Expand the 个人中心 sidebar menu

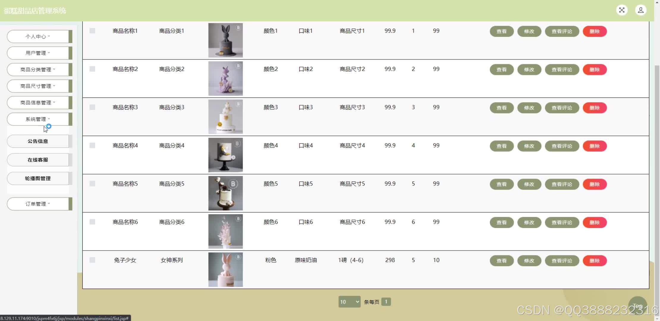(38, 37)
